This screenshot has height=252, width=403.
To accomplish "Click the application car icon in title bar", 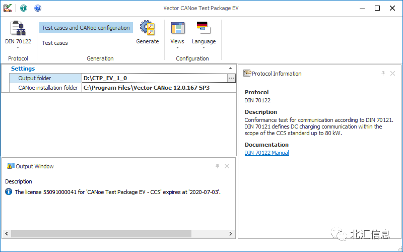I will click(8, 8).
